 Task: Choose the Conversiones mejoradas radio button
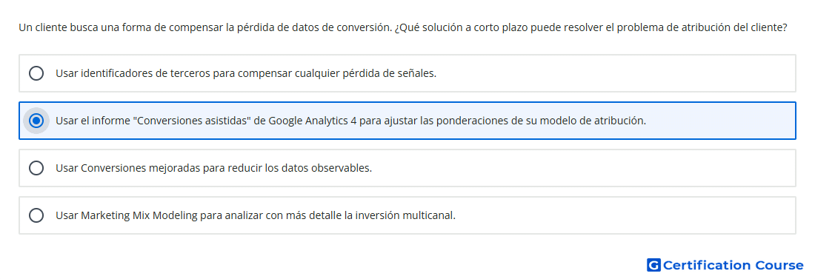click(36, 168)
